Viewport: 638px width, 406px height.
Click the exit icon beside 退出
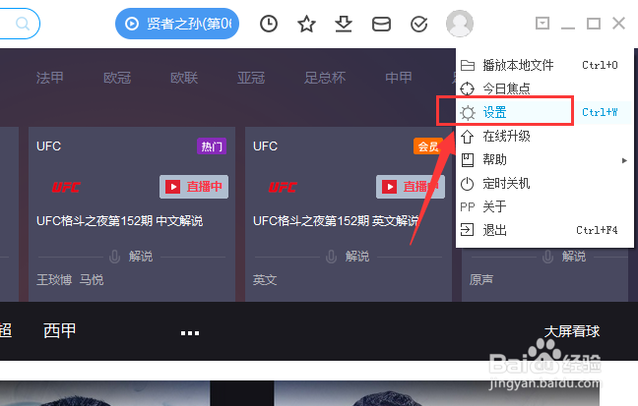click(467, 230)
